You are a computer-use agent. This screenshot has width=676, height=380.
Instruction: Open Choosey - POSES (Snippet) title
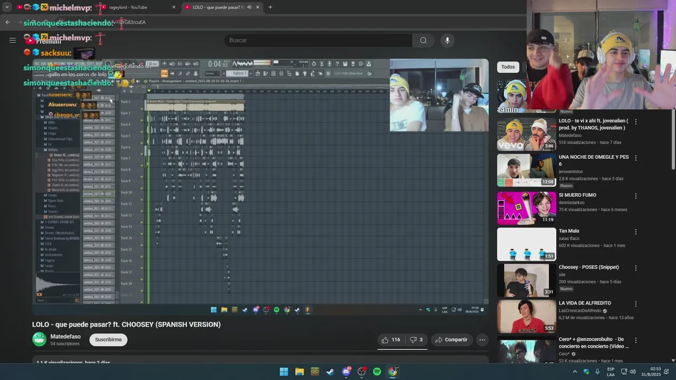coord(588,267)
